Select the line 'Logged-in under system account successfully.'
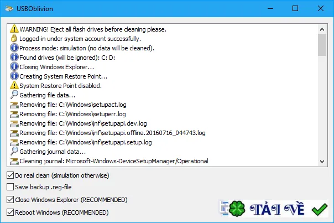334x223 pixels. pos(80,39)
